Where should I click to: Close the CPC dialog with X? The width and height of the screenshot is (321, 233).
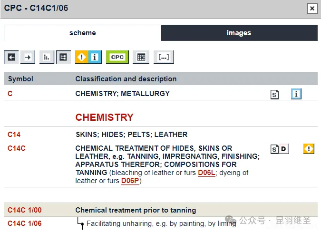pyautogui.click(x=312, y=8)
